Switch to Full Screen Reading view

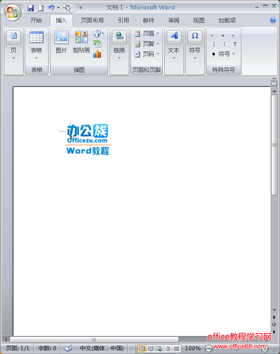(150, 348)
